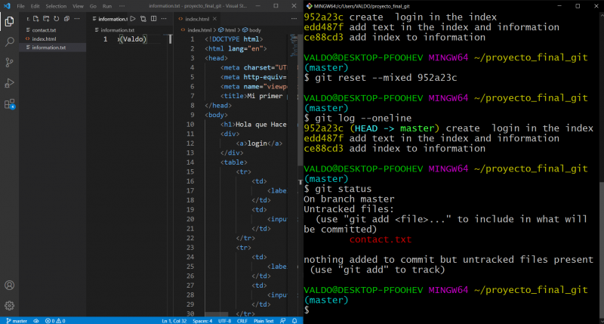This screenshot has height=324, width=604.
Task: Open the Manage gear icon
Action: (9, 305)
